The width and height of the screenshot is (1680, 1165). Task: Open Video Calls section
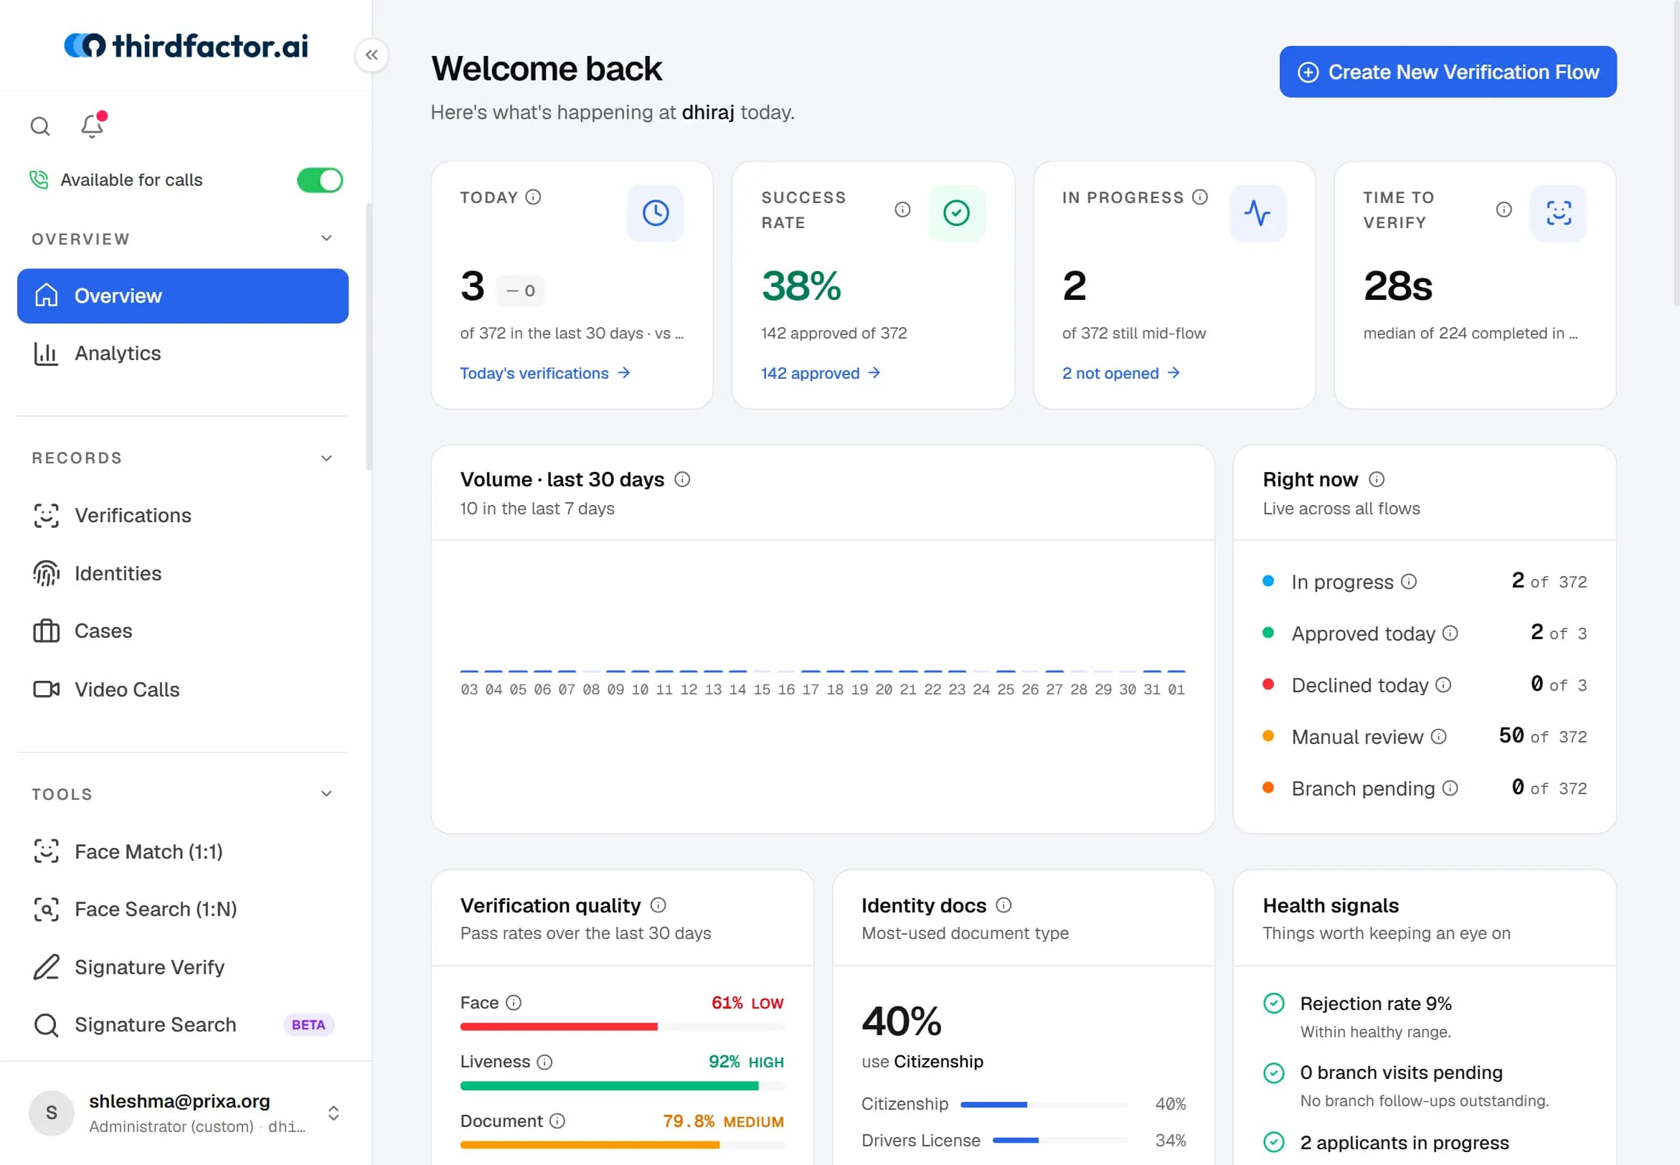pyautogui.click(x=182, y=690)
